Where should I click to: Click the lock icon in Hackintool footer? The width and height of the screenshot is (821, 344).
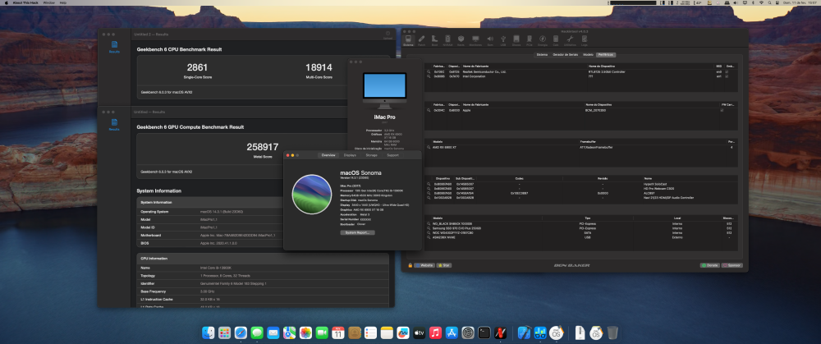[410, 265]
